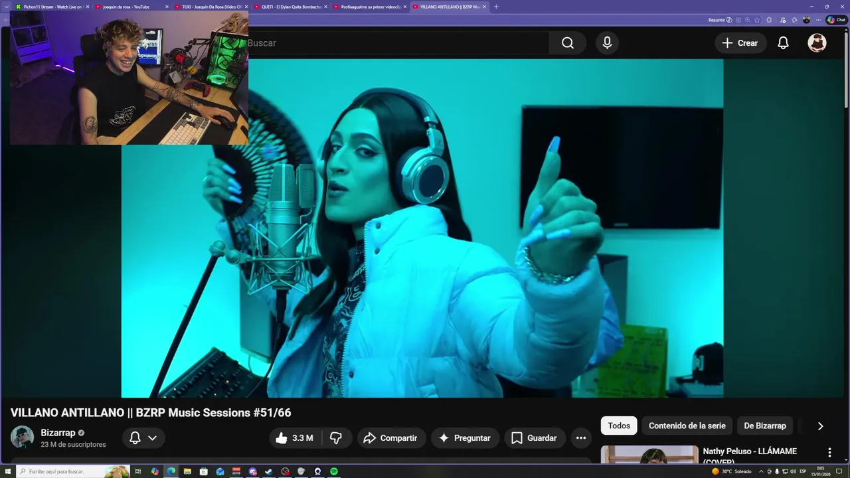Click Resumir in the browser address bar
Viewport: 850px width, 478px height.
click(720, 20)
